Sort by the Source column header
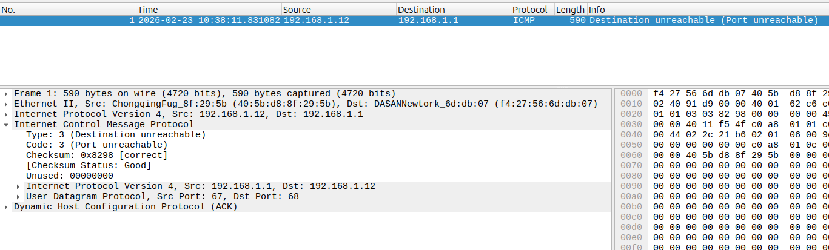Image resolution: width=829 pixels, height=250 pixels. [x=338, y=10]
